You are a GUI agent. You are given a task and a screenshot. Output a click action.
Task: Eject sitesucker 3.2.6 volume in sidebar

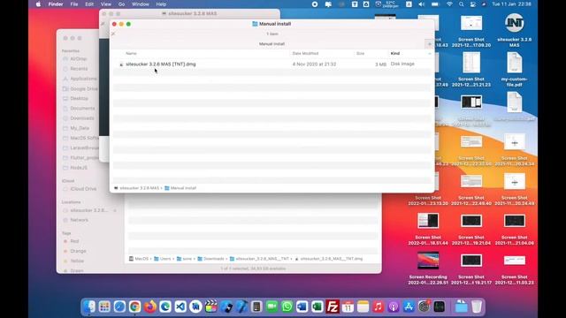[115, 210]
